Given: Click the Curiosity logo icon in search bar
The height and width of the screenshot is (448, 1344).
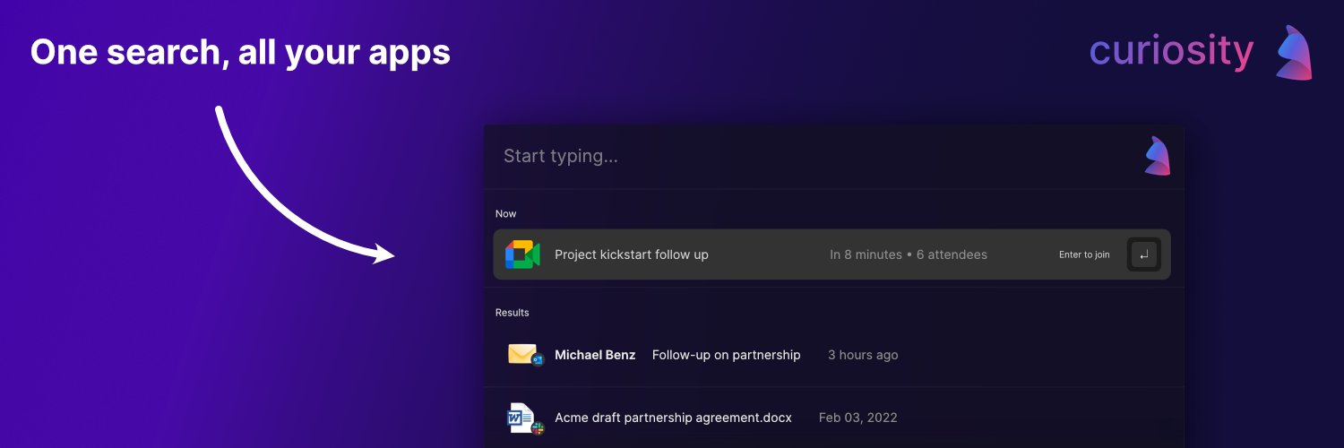Looking at the screenshot, I should [1158, 156].
